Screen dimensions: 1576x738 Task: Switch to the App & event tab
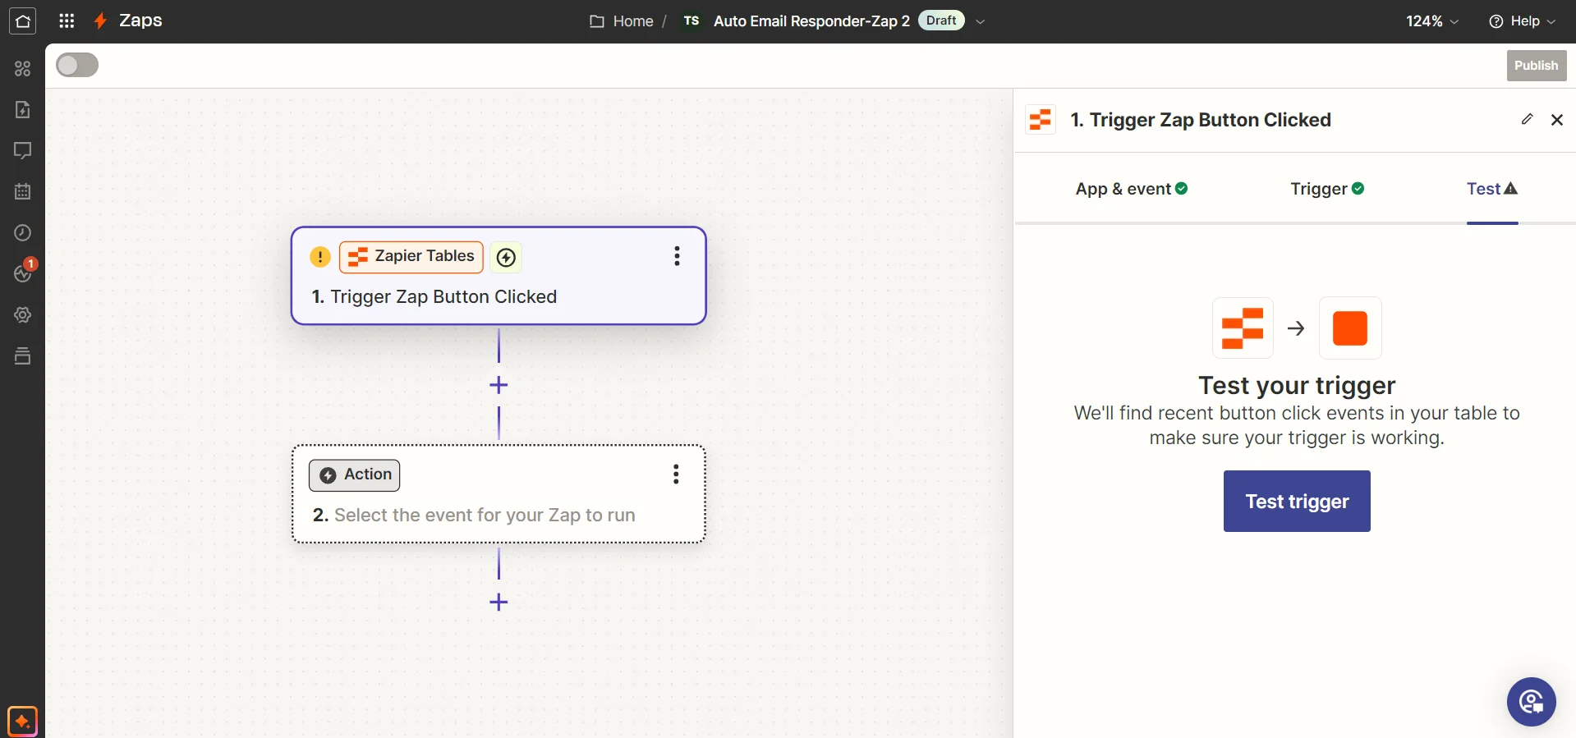pos(1132,189)
